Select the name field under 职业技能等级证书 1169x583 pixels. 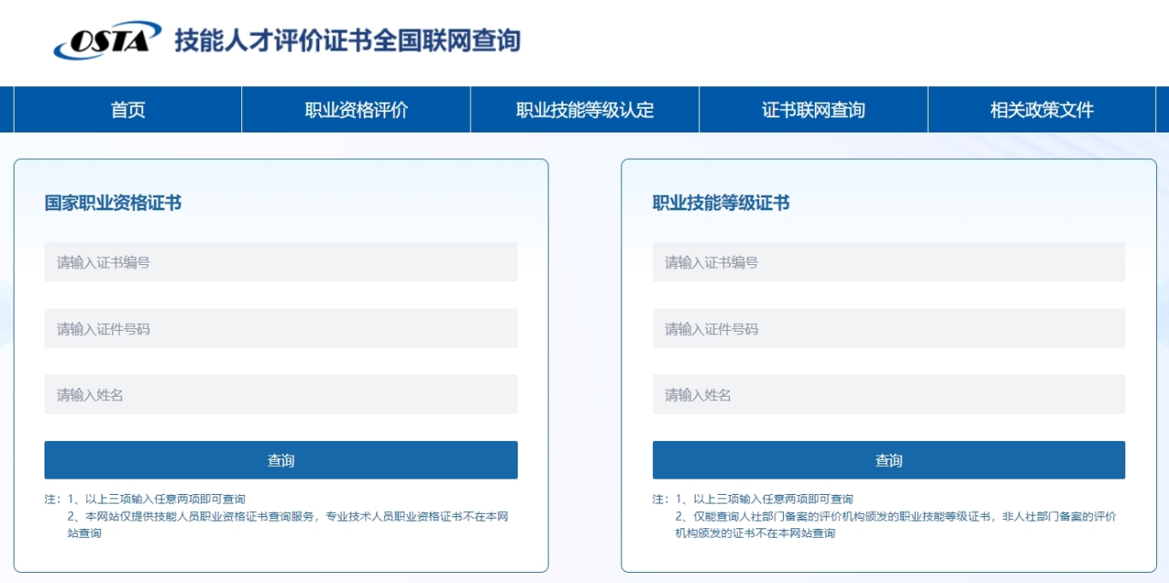click(888, 394)
